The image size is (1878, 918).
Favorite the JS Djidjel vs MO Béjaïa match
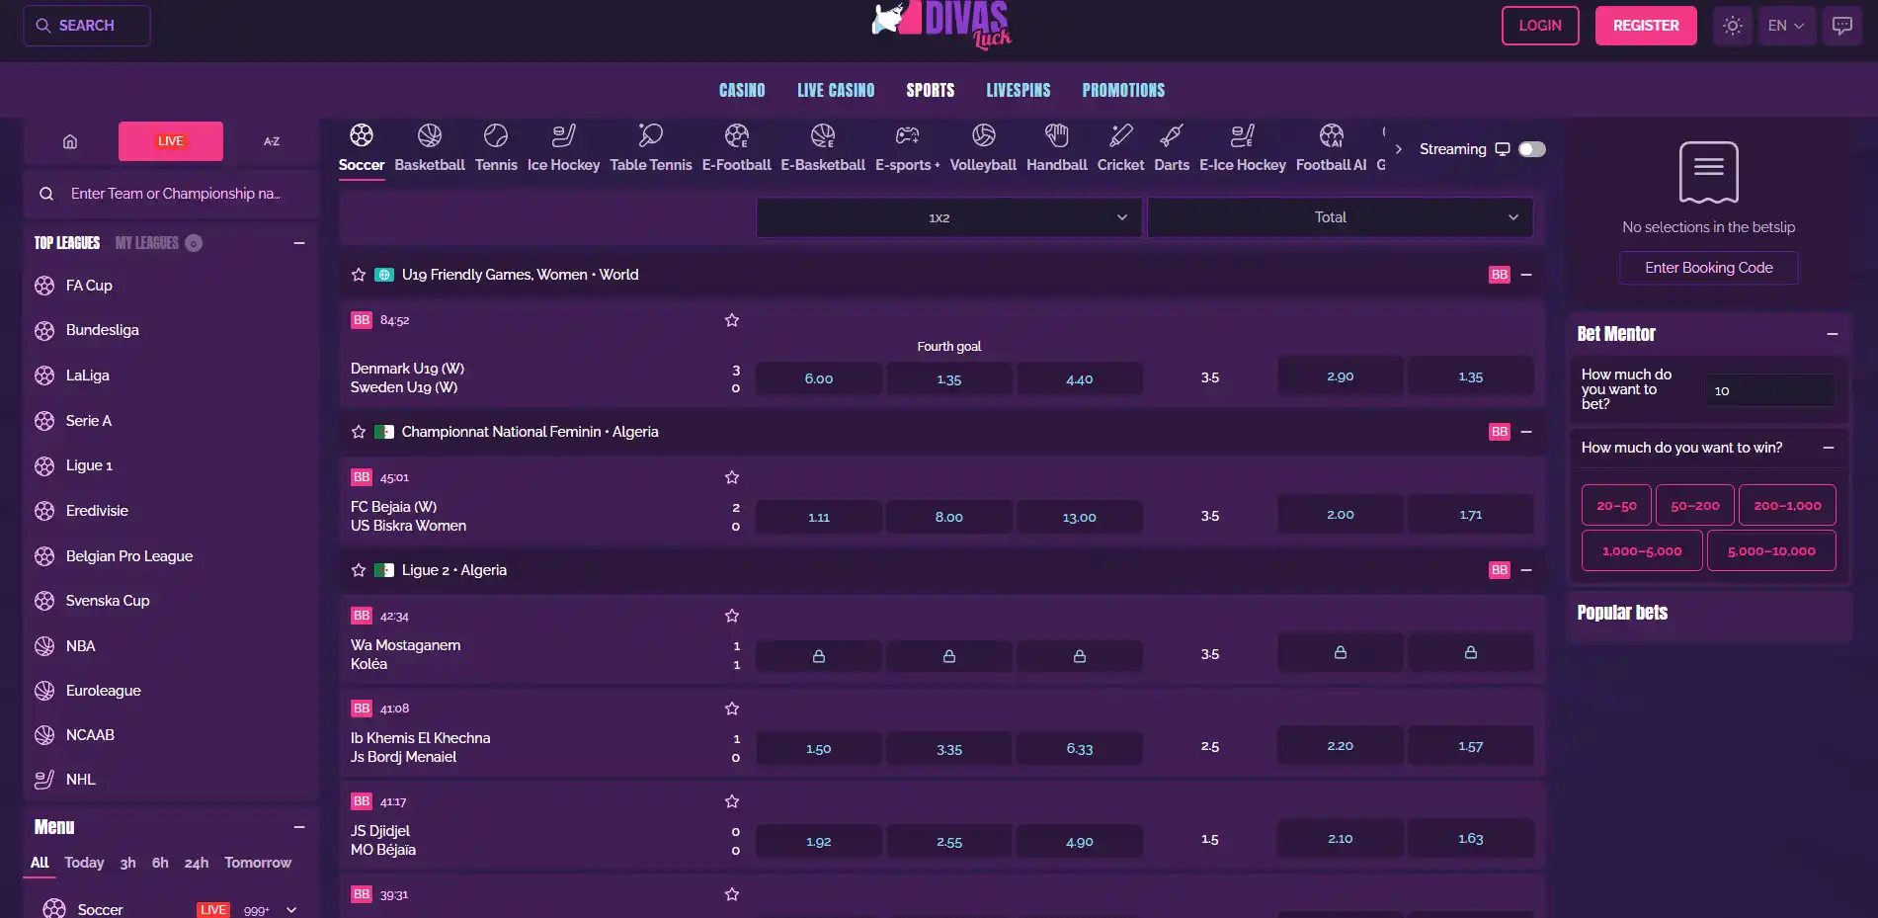point(732,801)
